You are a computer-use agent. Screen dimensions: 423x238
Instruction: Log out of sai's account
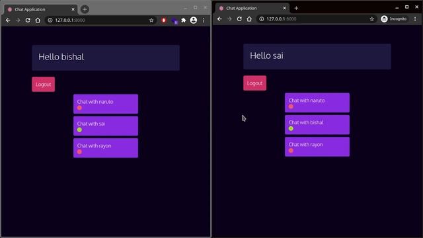coord(254,83)
